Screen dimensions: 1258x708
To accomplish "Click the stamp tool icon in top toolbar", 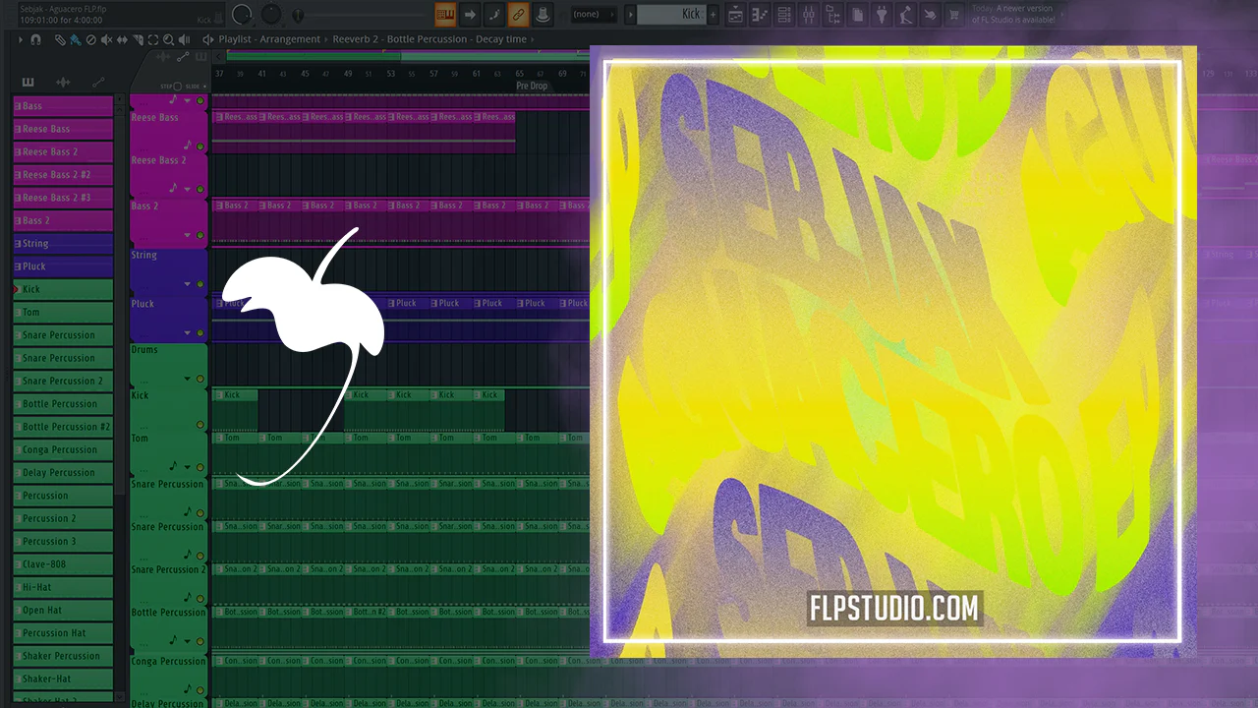I will click(543, 15).
